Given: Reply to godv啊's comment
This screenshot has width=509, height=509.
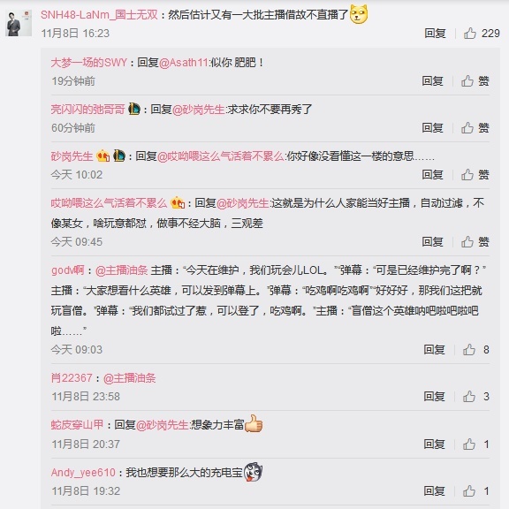Looking at the screenshot, I should (x=434, y=350).
